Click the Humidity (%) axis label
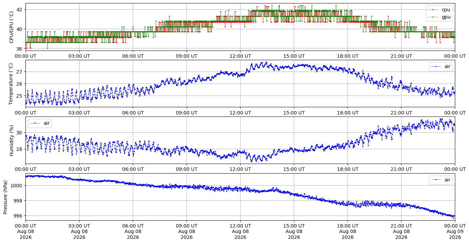This screenshot has width=469, height=243. pyautogui.click(x=12, y=140)
